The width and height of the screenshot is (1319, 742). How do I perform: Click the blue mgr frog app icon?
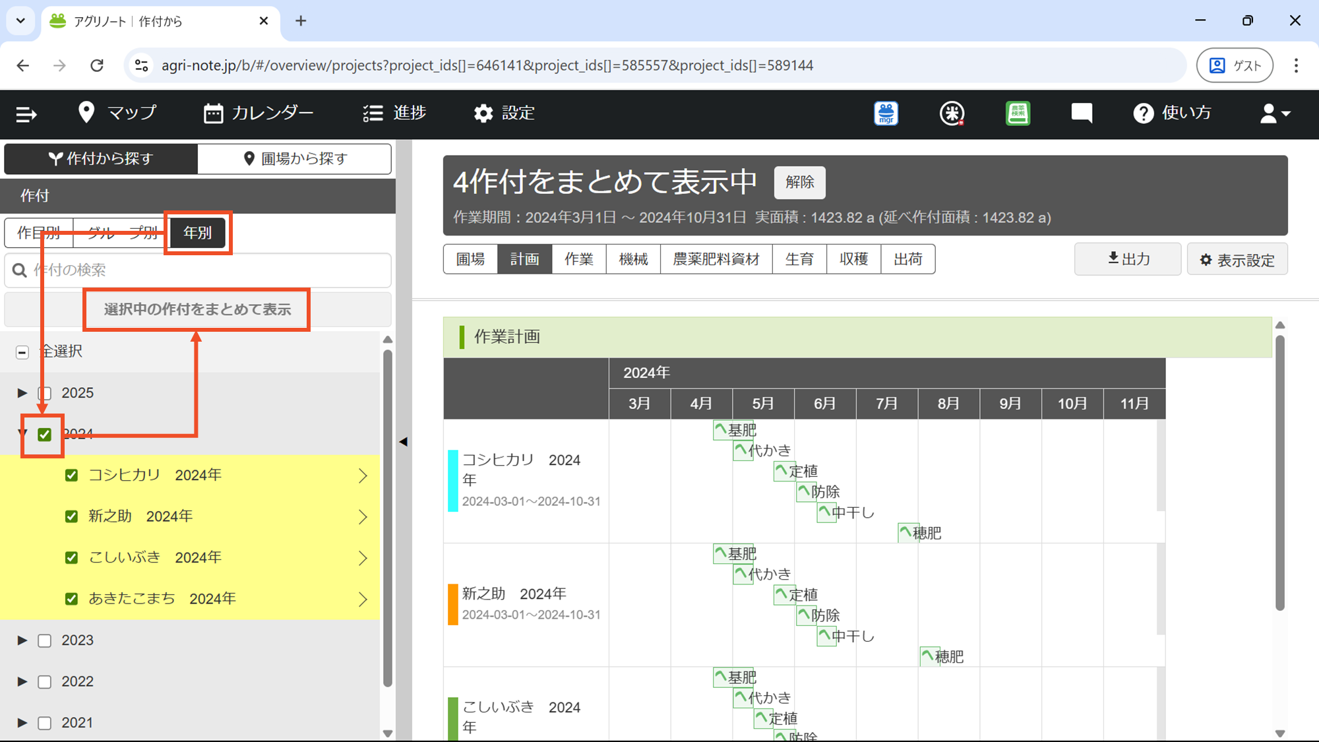886,113
